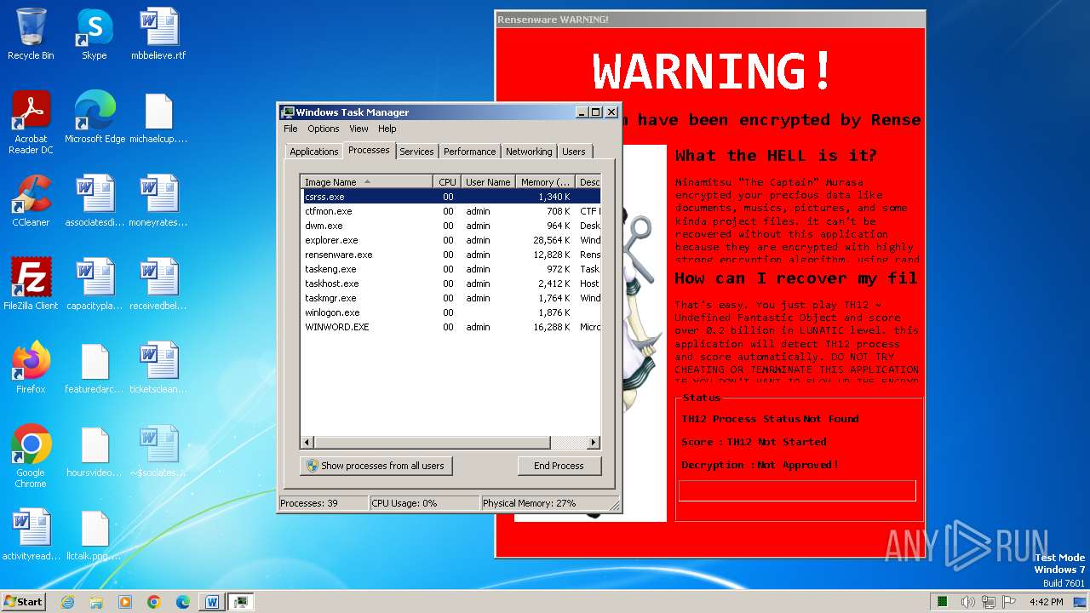This screenshot has height=613, width=1090.
Task: Select WINWORD.EXE in process list
Action: [x=450, y=327]
